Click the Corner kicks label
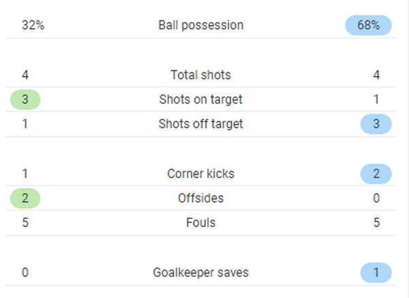Viewport: 409px width, 298px height. pyautogui.click(x=201, y=174)
